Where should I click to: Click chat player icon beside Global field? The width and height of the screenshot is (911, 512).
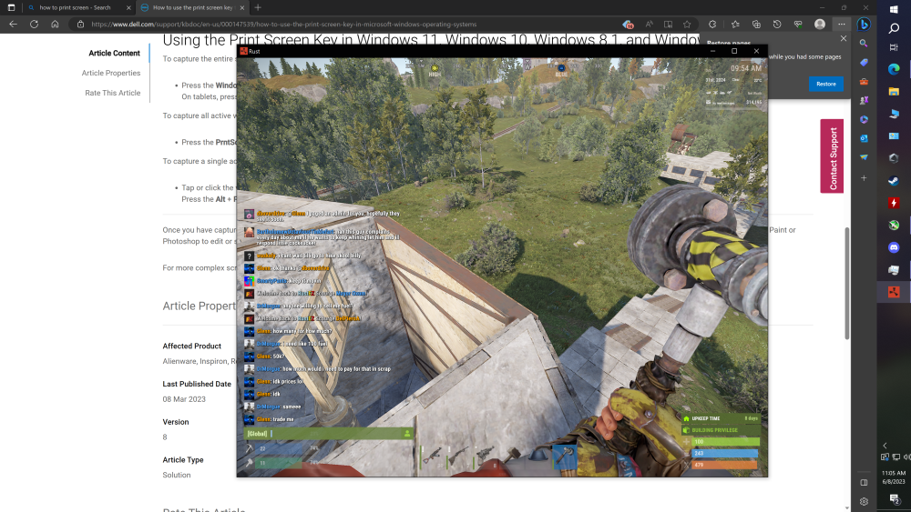pyautogui.click(x=407, y=434)
